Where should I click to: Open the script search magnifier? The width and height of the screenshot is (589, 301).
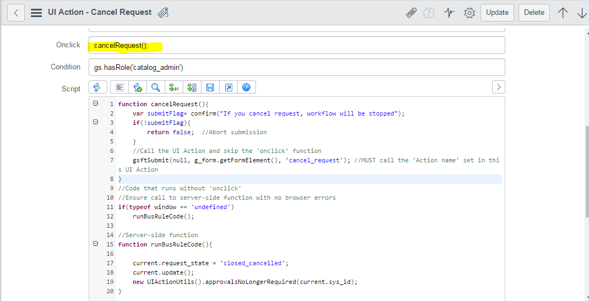click(156, 87)
